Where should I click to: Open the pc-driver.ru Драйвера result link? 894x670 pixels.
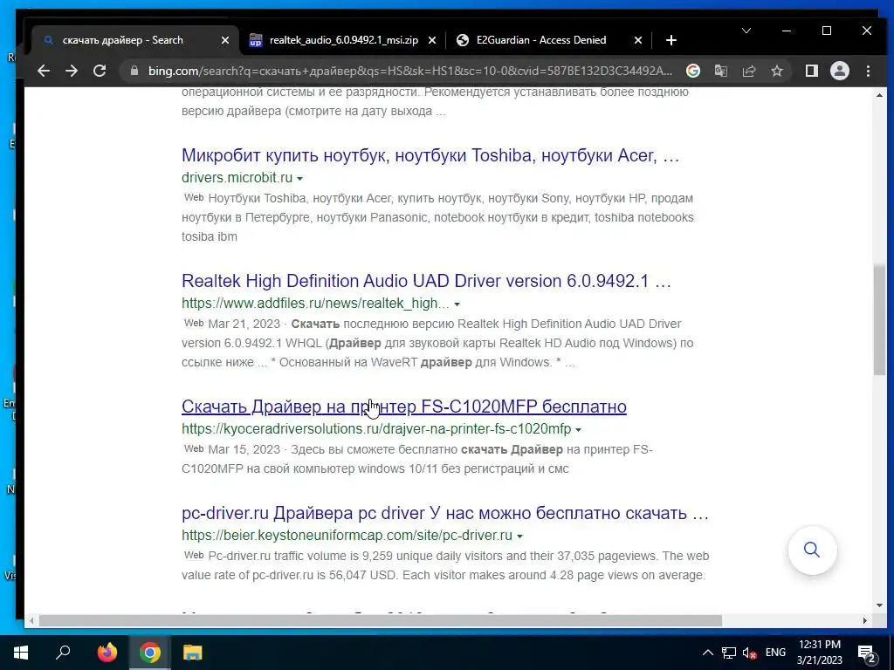click(444, 513)
